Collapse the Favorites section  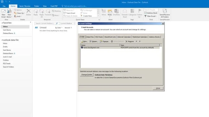[x=2, y=23]
